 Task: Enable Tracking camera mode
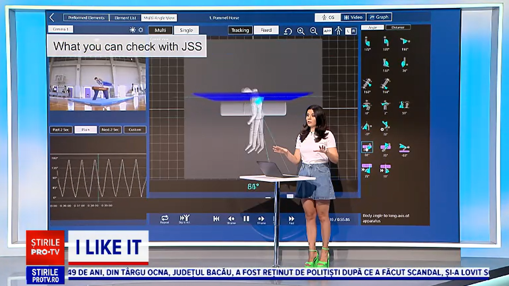[x=240, y=30]
